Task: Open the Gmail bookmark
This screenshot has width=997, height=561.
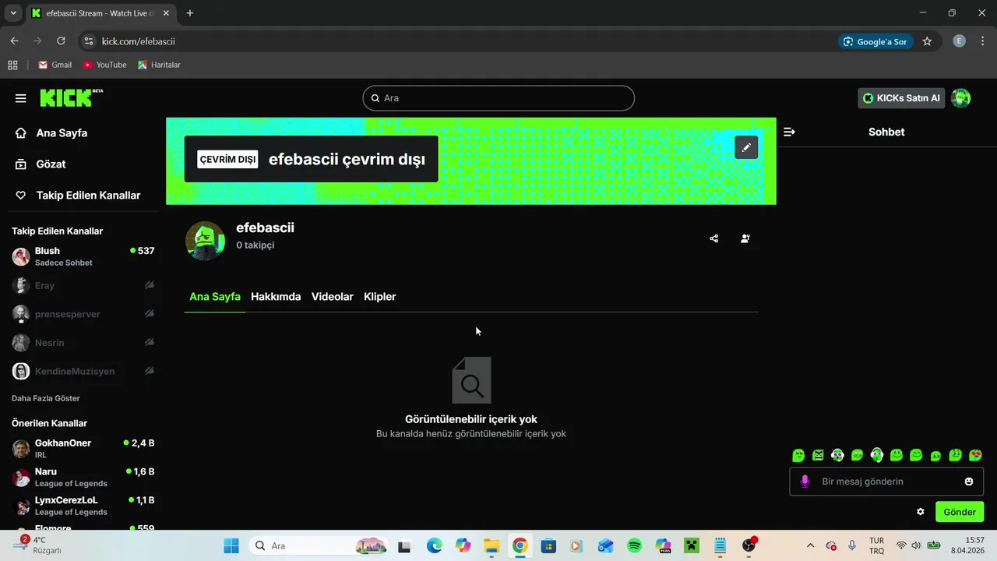Action: click(x=55, y=65)
